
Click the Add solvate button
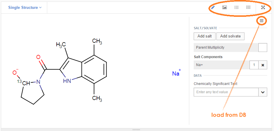click(230, 36)
